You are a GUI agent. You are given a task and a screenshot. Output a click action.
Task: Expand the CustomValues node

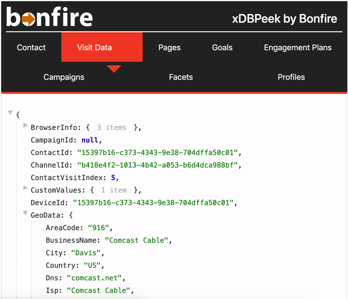coord(26,188)
